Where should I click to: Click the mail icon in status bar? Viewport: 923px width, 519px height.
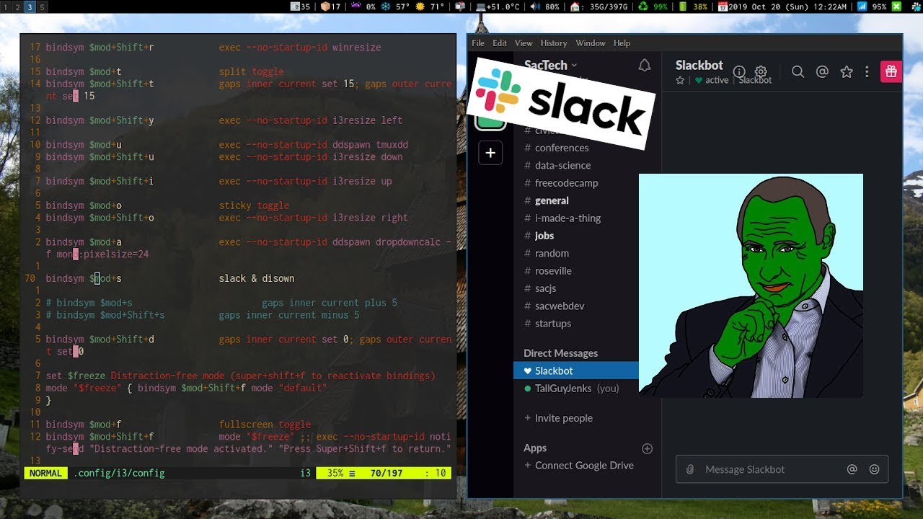tap(459, 6)
